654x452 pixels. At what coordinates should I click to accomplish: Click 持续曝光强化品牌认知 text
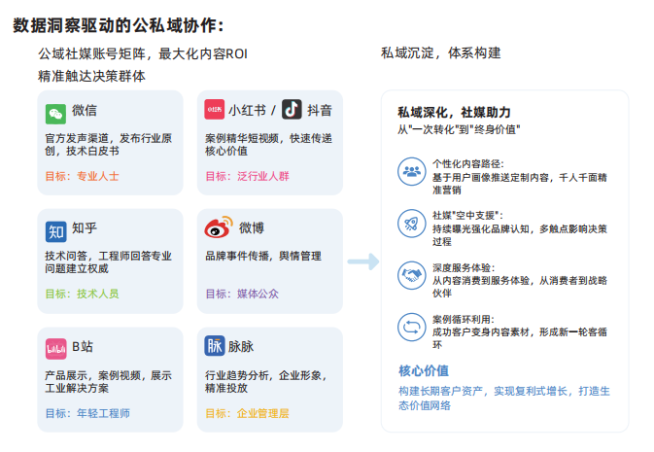[x=520, y=235]
